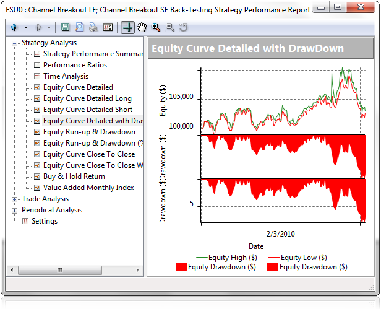Select Equity Curve Close To Close W item
Image resolution: width=381 pixels, height=309 pixels.
tap(93, 165)
